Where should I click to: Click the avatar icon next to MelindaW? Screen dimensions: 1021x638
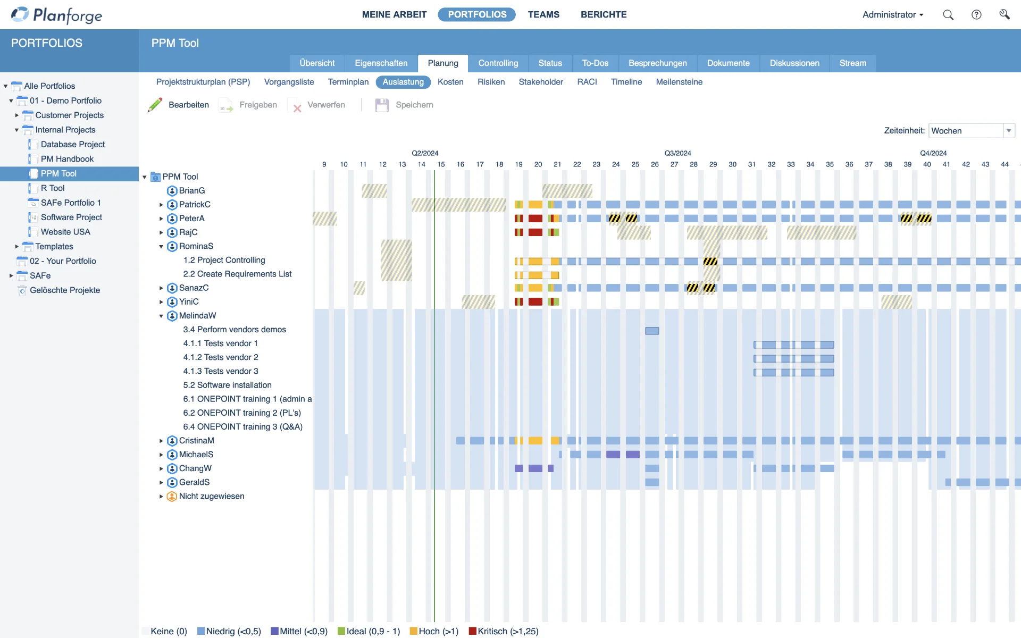click(x=172, y=315)
